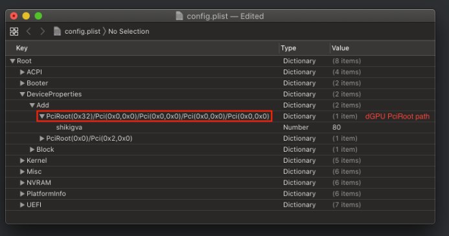Click UEFI's (7 items) value
The image size is (449, 236).
(x=347, y=205)
